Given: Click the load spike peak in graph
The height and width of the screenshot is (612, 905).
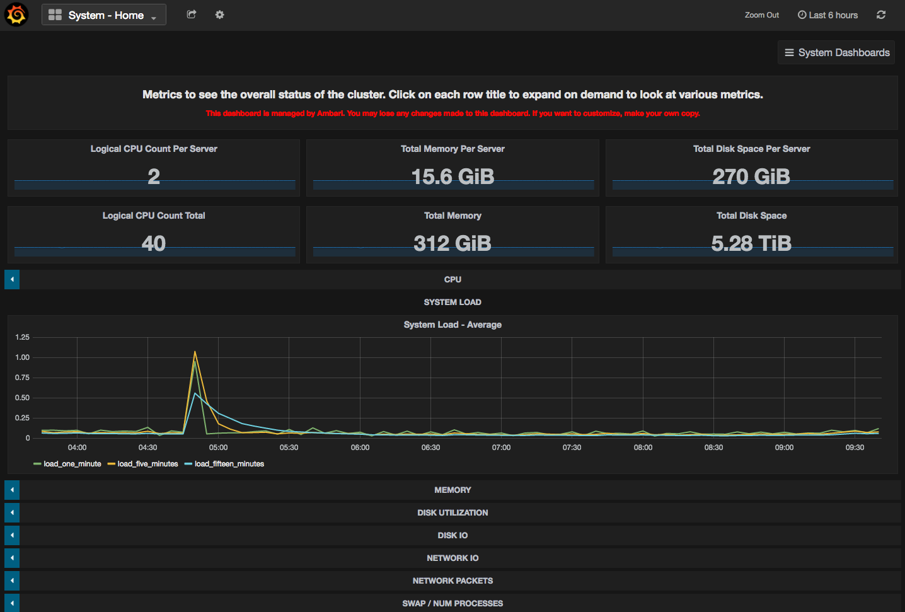Looking at the screenshot, I should tap(195, 352).
